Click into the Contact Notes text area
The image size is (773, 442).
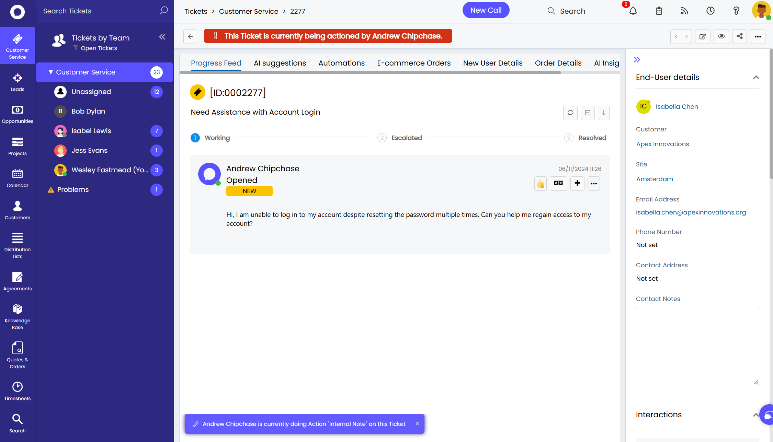697,346
